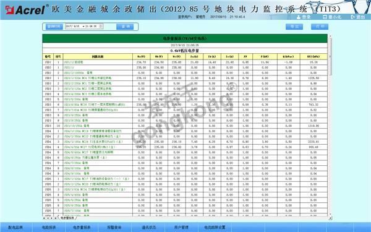Click the P(kW) column header
This screenshot has width=371, height=232.
click(x=265, y=56)
